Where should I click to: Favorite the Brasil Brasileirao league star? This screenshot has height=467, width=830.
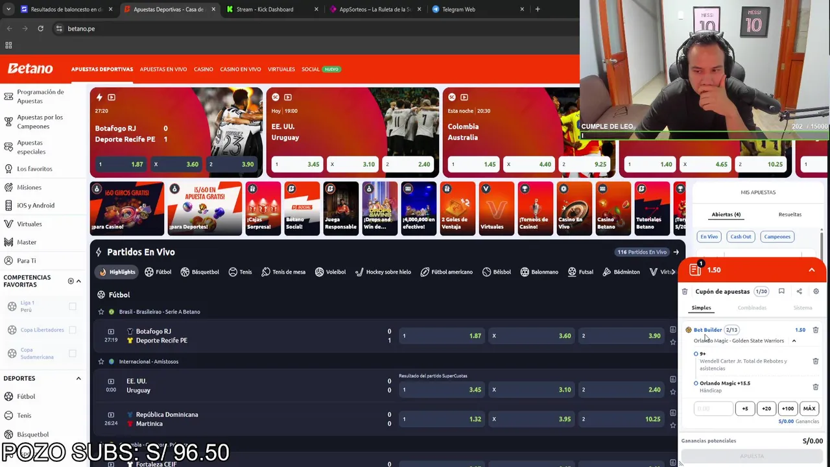(101, 312)
